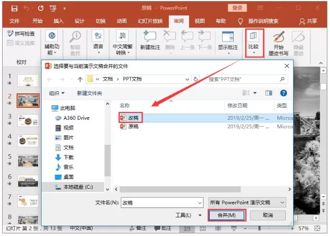Click the lightbulb 操作说明搜索 icon
Viewport: 330px width, 236px height.
(x=240, y=21)
